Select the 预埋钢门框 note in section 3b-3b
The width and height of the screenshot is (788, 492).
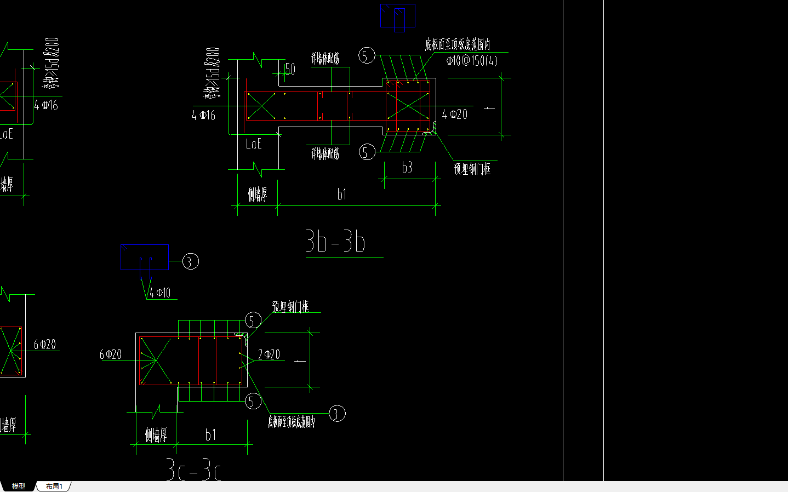pyautogui.click(x=472, y=169)
